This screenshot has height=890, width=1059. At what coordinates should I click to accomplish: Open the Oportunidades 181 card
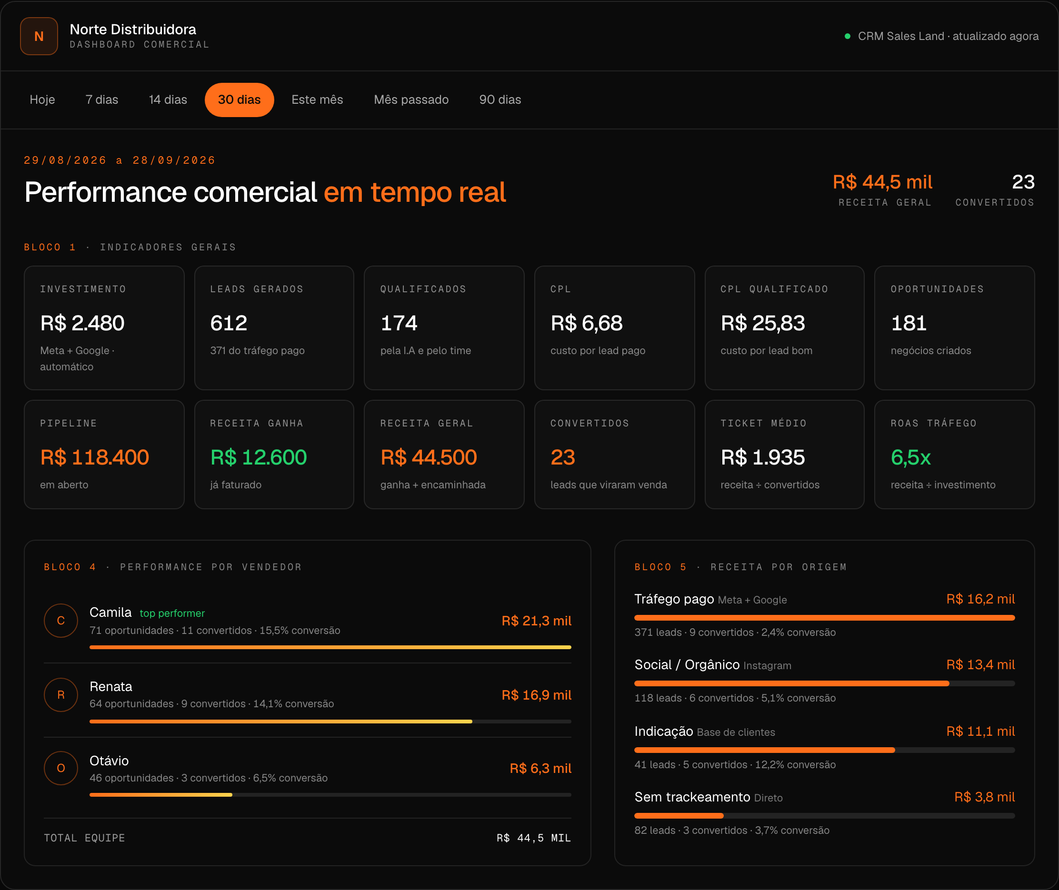click(955, 328)
